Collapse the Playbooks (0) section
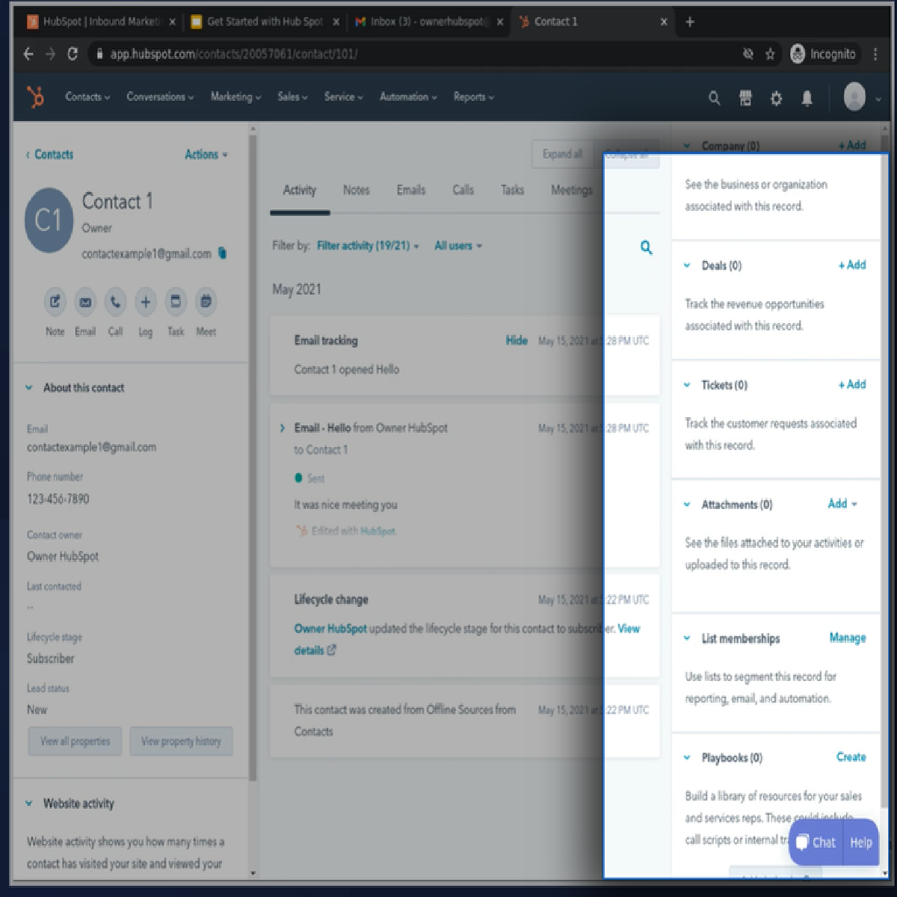The width and height of the screenshot is (897, 897). pyautogui.click(x=687, y=758)
